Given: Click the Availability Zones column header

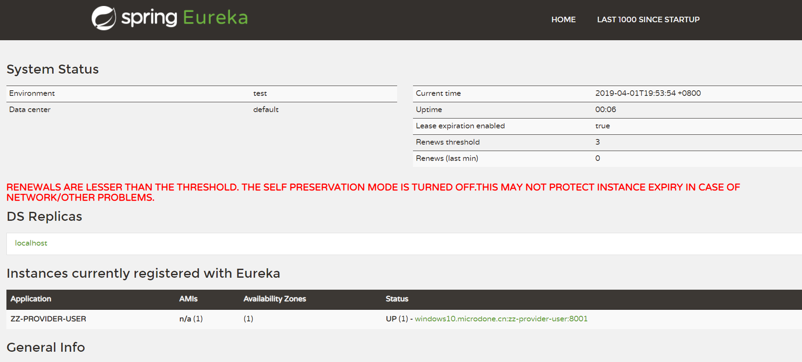Looking at the screenshot, I should tap(275, 299).
